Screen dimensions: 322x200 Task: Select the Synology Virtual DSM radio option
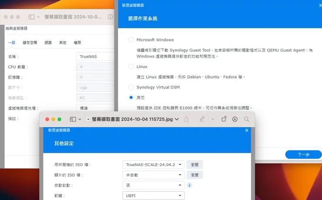[x=131, y=87]
